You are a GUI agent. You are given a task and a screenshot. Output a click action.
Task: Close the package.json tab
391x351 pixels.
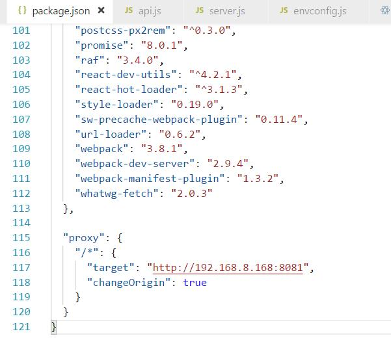click(x=101, y=10)
